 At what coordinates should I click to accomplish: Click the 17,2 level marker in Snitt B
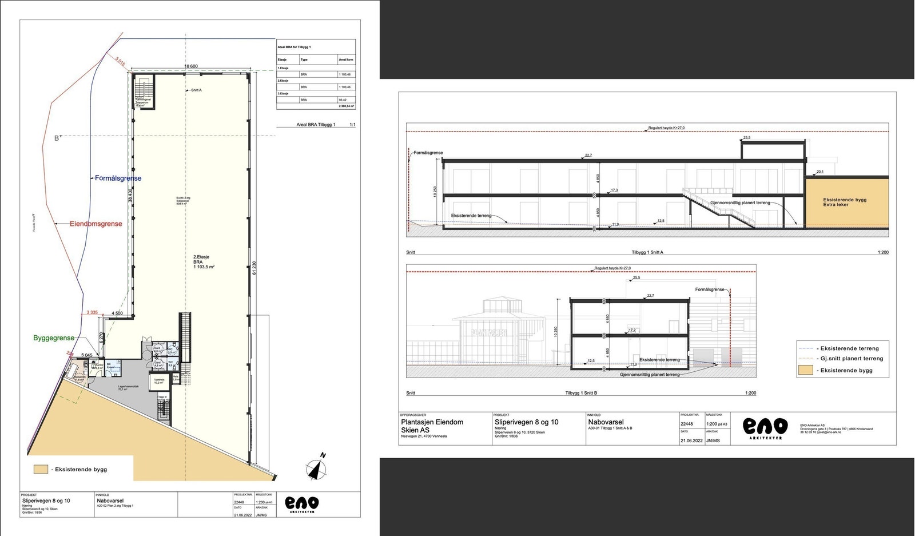(632, 330)
